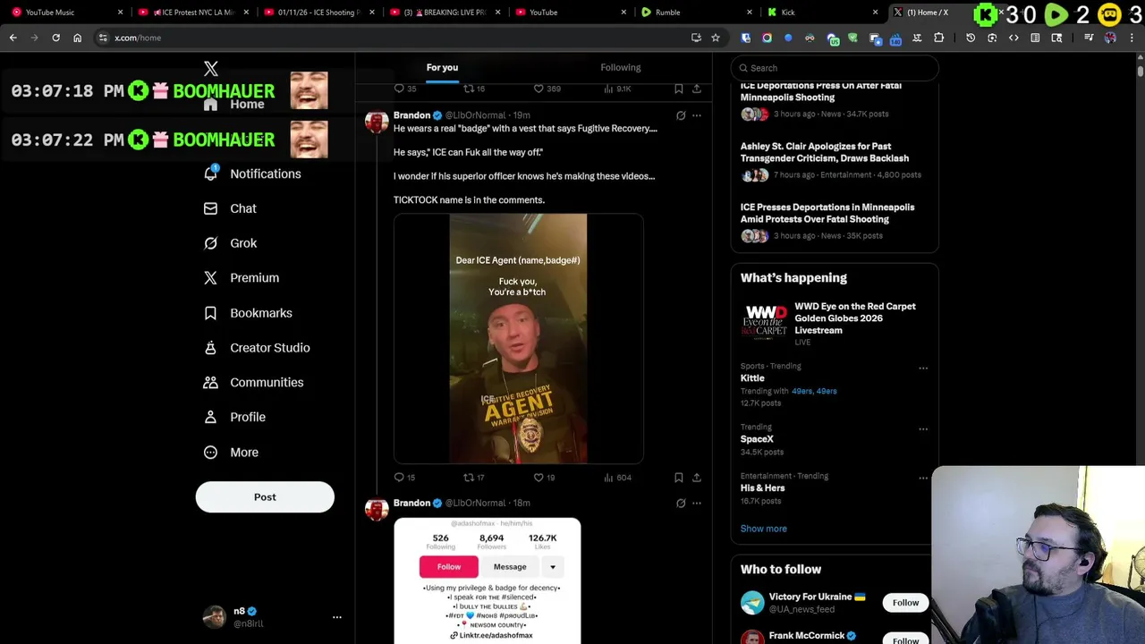The image size is (1145, 644).
Task: Bookmark the top post with 9.1K views
Action: pyautogui.click(x=678, y=89)
